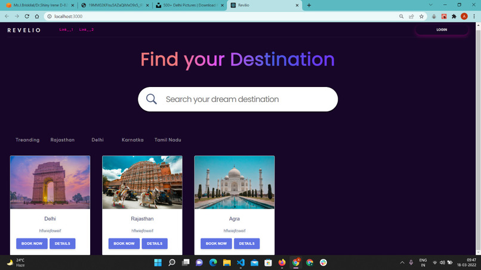Viewport: 481px width, 270px height.
Task: Select the Rajasthan category
Action: pos(63,139)
